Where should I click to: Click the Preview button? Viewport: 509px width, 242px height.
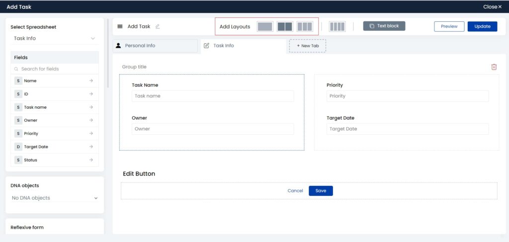pos(449,26)
